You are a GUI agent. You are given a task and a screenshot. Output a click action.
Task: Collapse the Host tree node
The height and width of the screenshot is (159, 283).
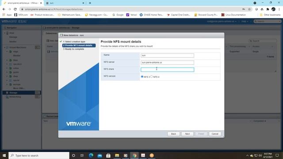click(x=5, y=33)
